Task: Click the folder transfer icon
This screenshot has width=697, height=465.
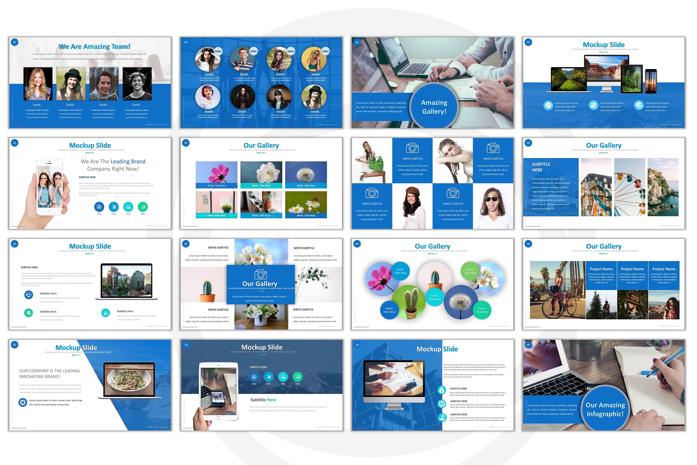Action: pyautogui.click(x=593, y=105)
